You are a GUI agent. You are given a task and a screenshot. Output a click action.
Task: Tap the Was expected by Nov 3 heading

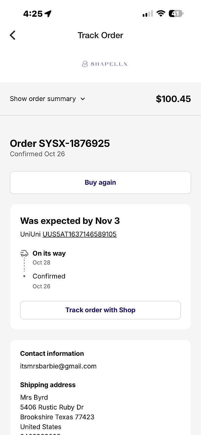[70, 221]
